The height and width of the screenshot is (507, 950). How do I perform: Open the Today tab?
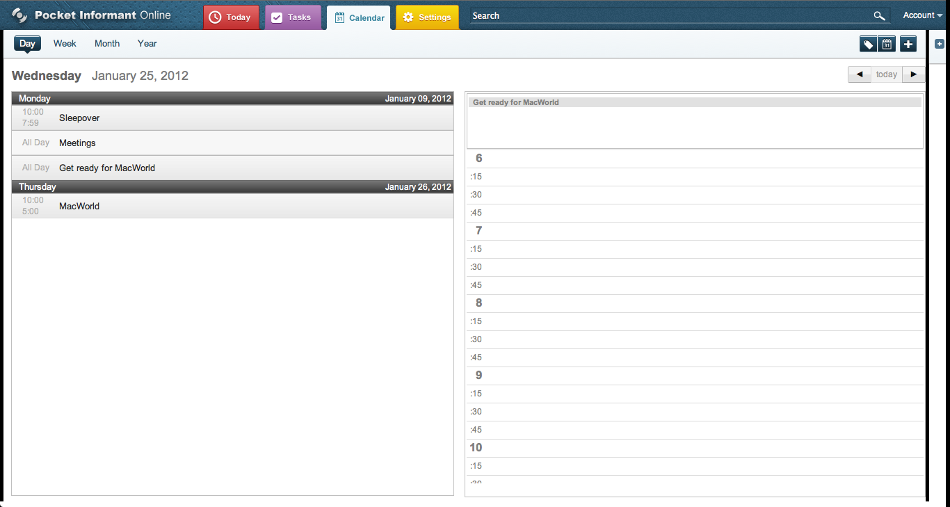point(231,17)
